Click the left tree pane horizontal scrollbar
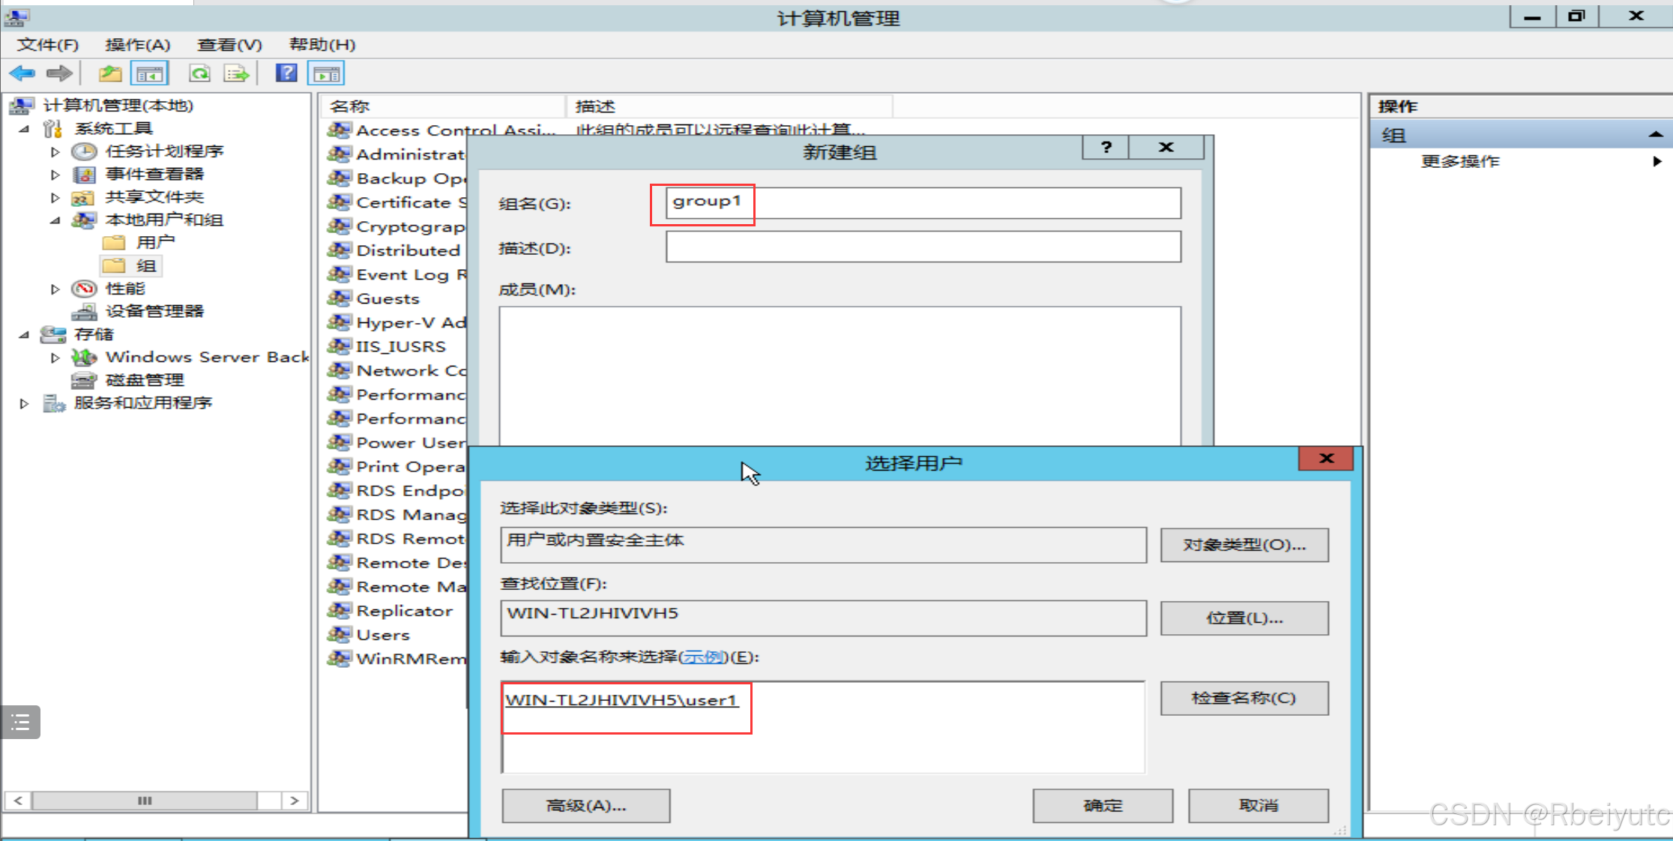The height and width of the screenshot is (841, 1673). pos(145,801)
